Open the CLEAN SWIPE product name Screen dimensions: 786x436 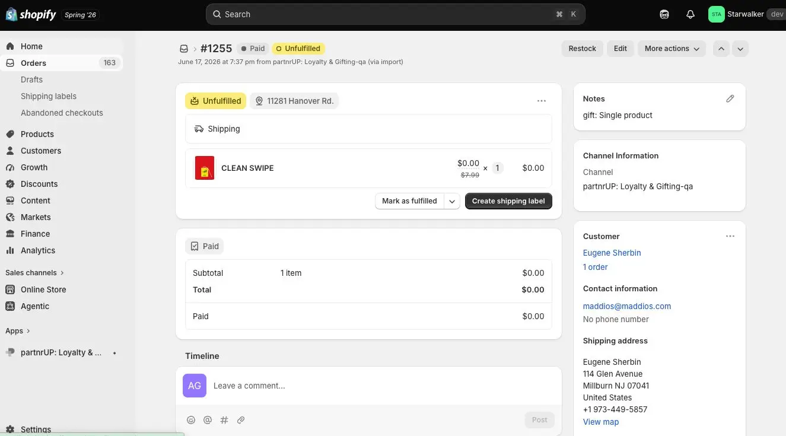(247, 168)
